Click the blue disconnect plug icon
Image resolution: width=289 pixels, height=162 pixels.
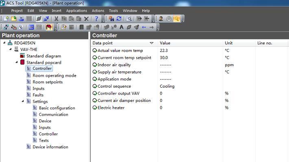pos(46,19)
